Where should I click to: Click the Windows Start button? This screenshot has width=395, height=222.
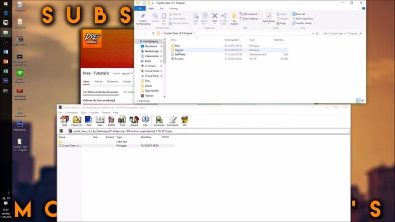6,4
